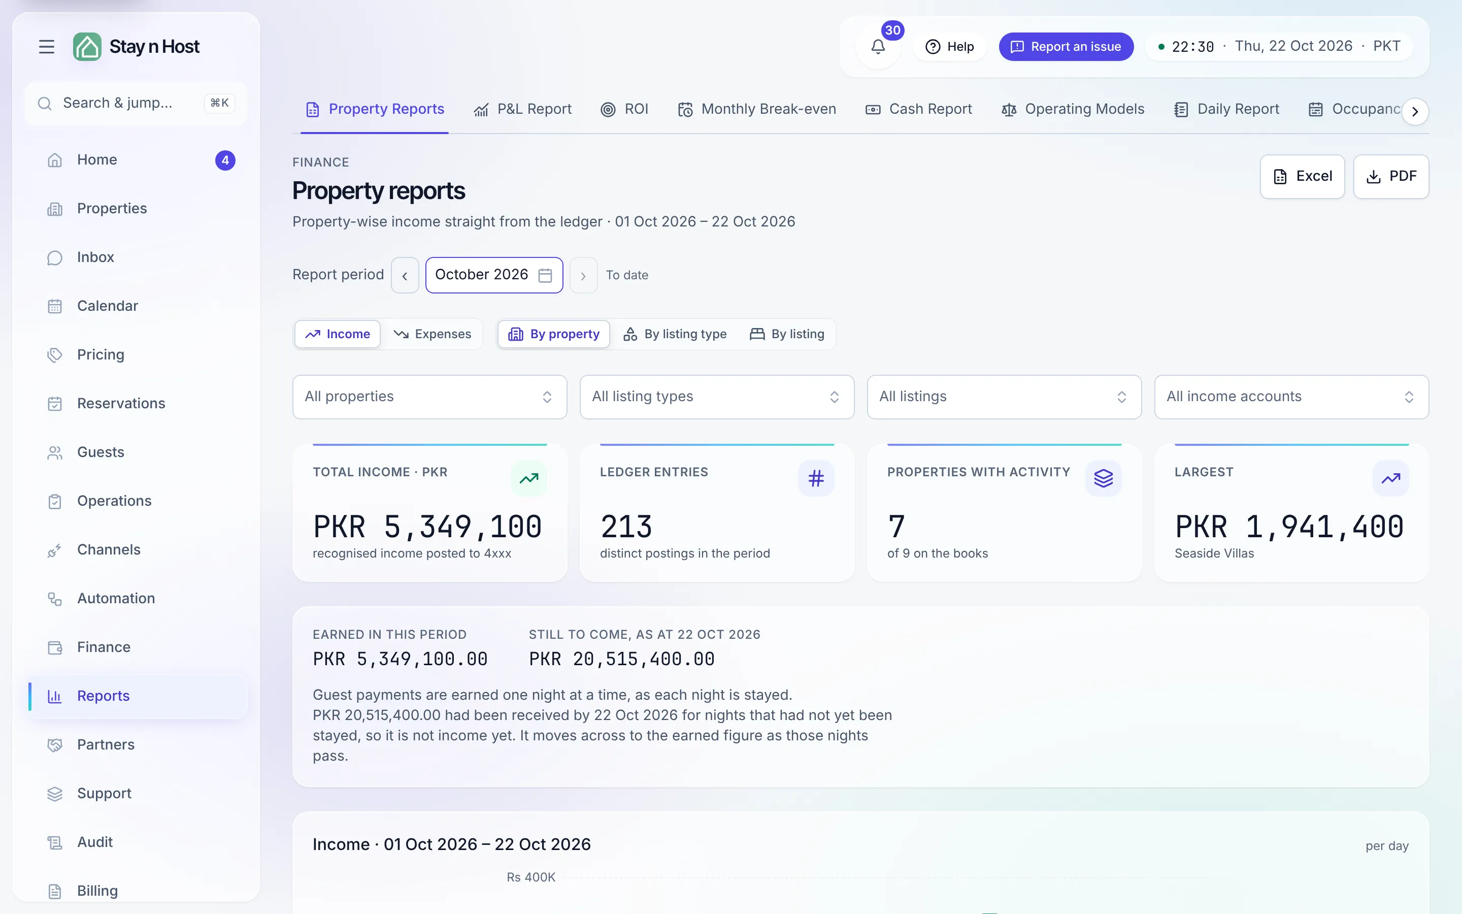Image resolution: width=1462 pixels, height=914 pixels.
Task: Click the Automation workflow icon
Action: point(55,599)
